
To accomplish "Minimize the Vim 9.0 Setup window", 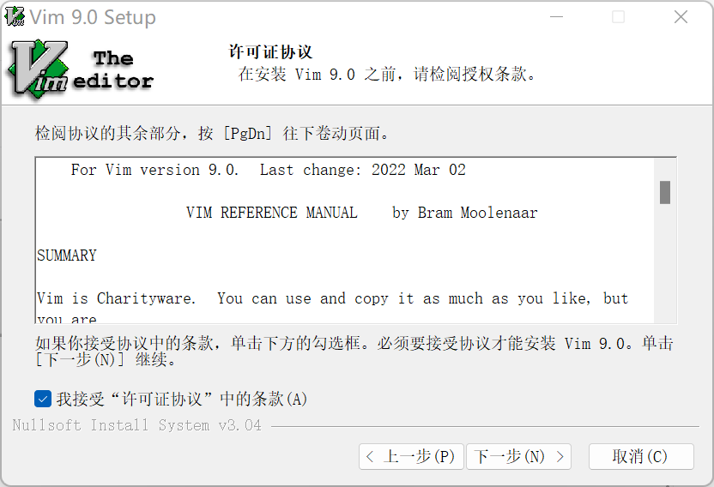I will (x=556, y=17).
